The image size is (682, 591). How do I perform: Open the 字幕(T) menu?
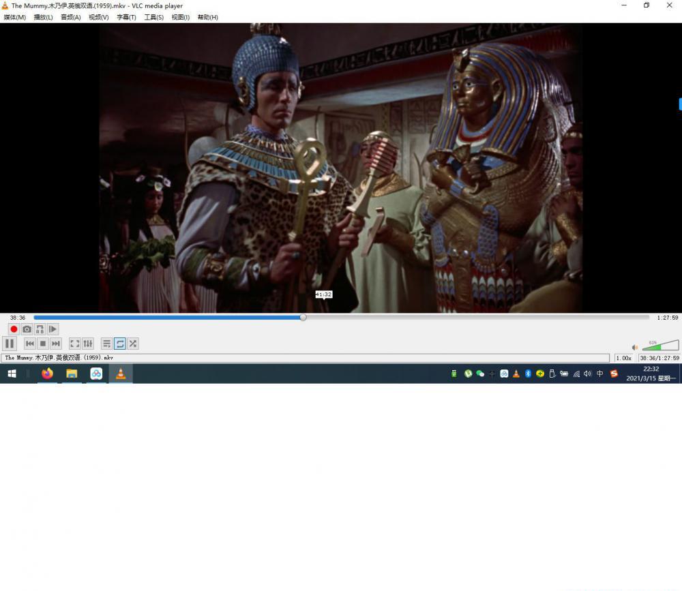point(126,18)
